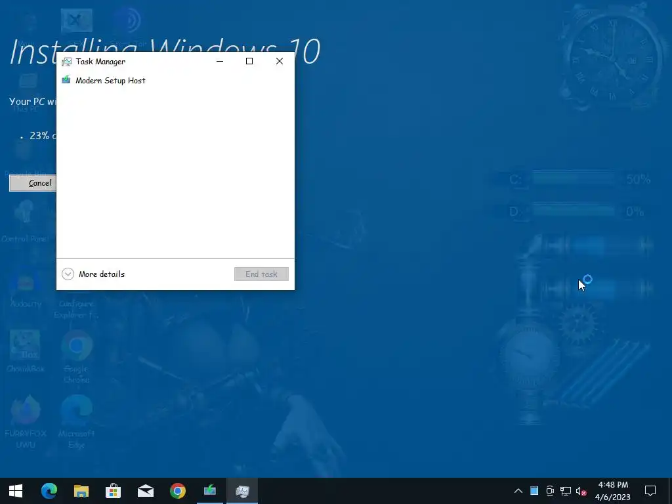Click the End task button

(x=261, y=274)
